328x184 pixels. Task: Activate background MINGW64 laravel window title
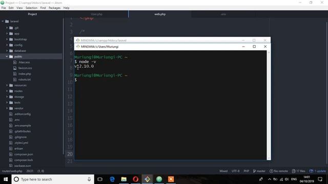point(104,40)
